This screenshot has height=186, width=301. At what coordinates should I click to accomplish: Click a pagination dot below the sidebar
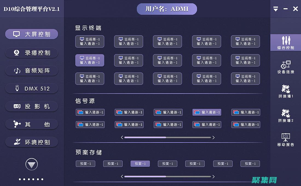[20, 179]
